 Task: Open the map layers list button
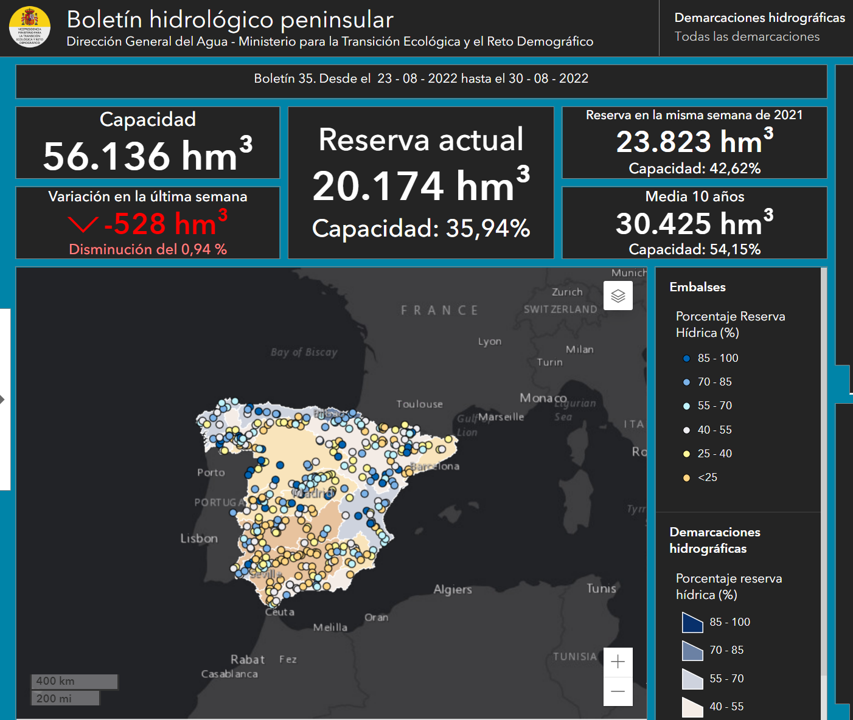(x=618, y=296)
